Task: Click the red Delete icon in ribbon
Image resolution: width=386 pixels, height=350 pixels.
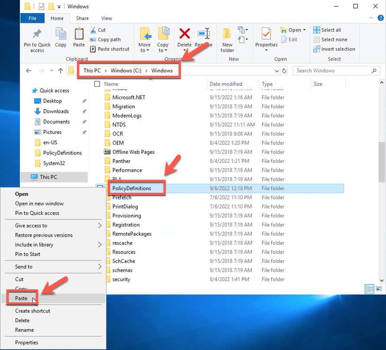Action: click(x=184, y=34)
